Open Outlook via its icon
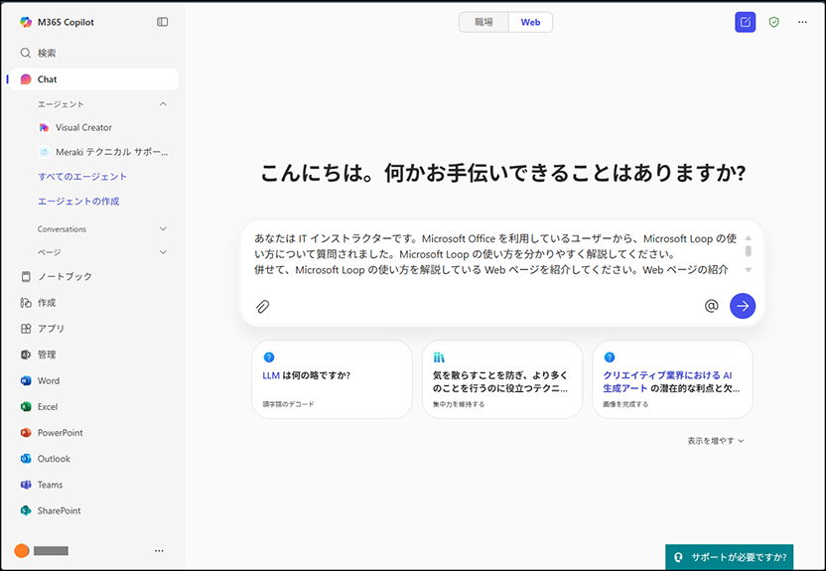 (x=26, y=458)
